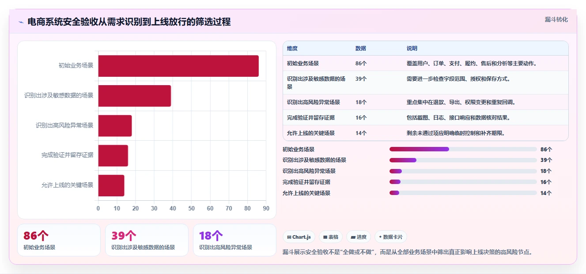The image size is (586, 274).
Task: Click the chart axis label 初始业务场景
Action: pos(76,66)
